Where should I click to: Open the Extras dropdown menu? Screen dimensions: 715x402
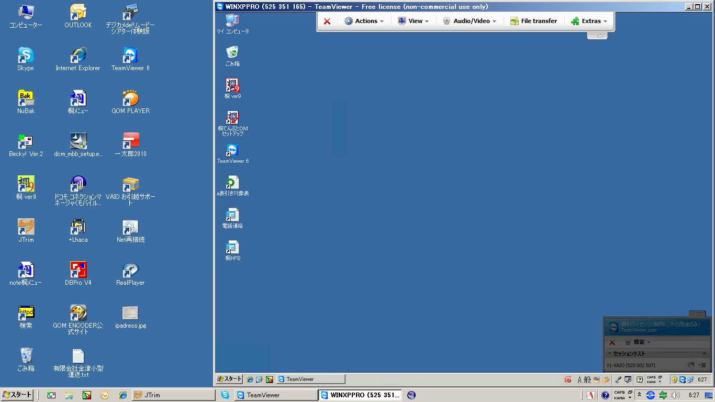pos(589,21)
